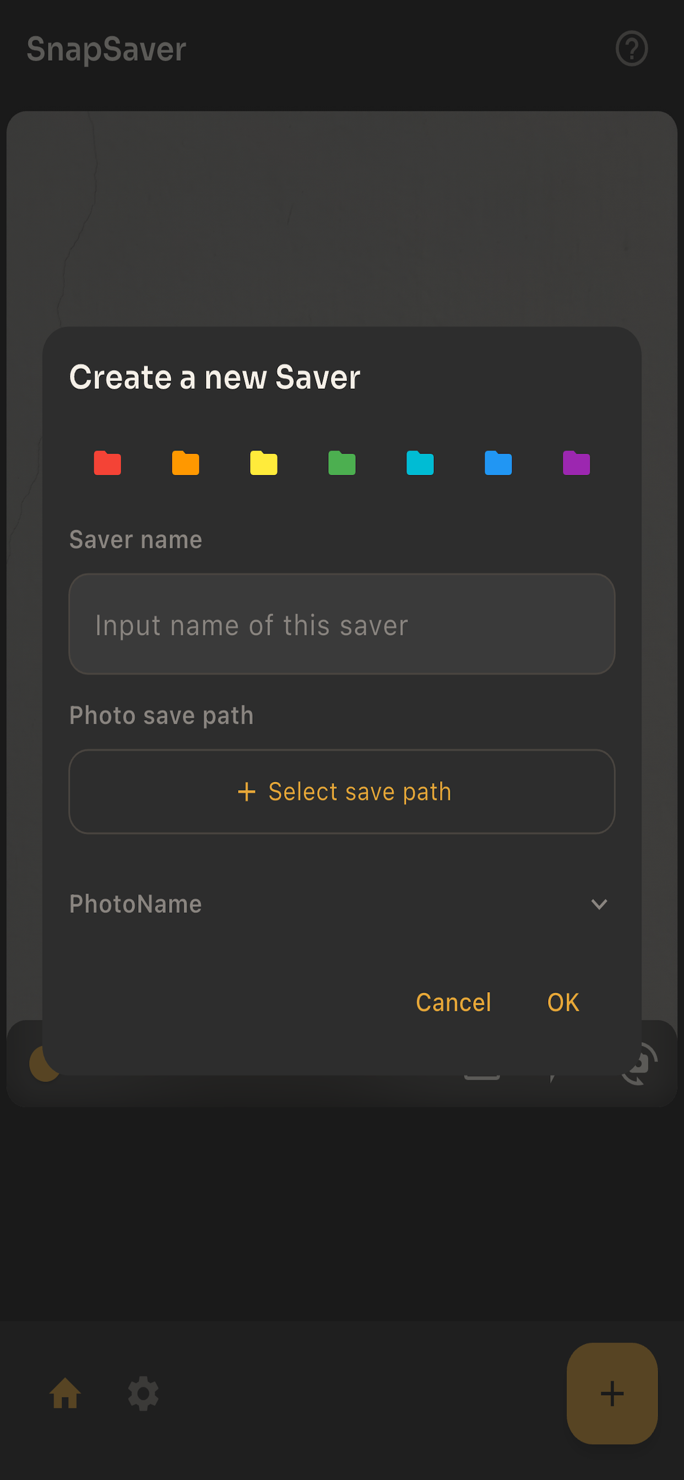Go to the Home tab
684x1480 pixels.
pyautogui.click(x=65, y=1393)
